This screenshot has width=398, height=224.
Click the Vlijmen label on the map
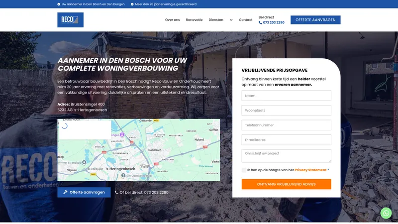click(x=72, y=170)
